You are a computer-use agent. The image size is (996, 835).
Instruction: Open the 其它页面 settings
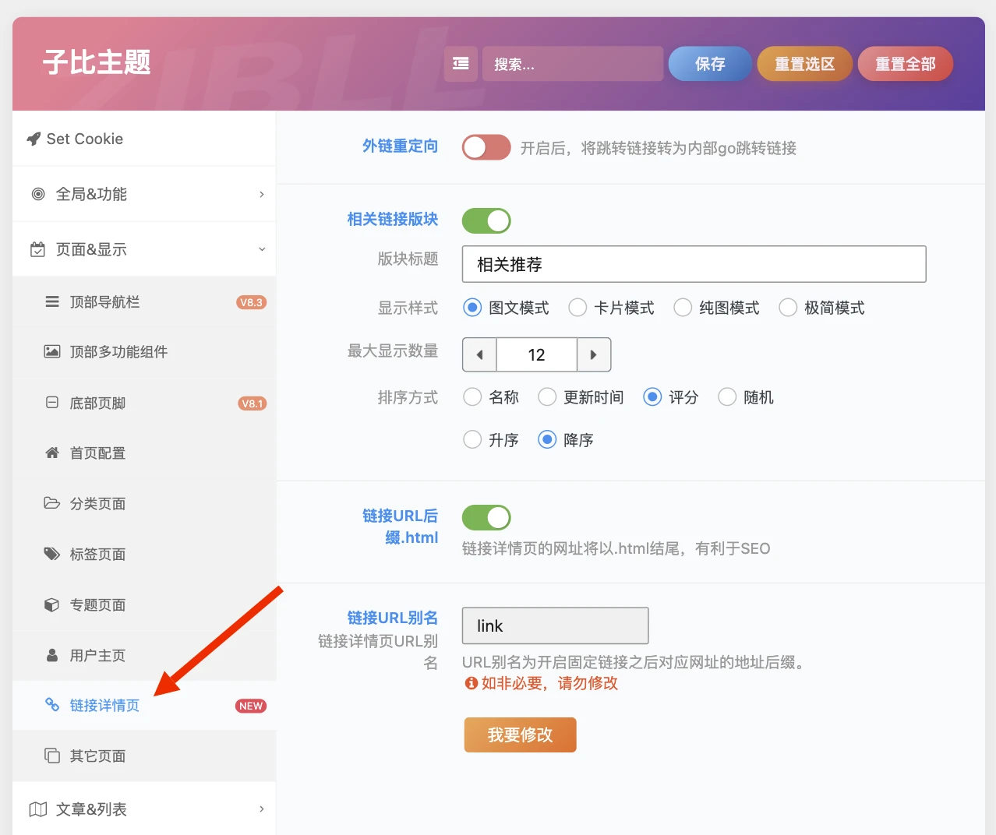tap(144, 756)
